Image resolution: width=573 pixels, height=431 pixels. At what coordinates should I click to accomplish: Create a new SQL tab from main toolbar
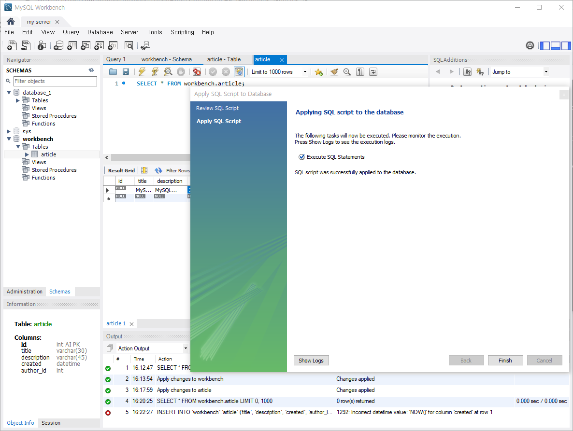click(12, 45)
